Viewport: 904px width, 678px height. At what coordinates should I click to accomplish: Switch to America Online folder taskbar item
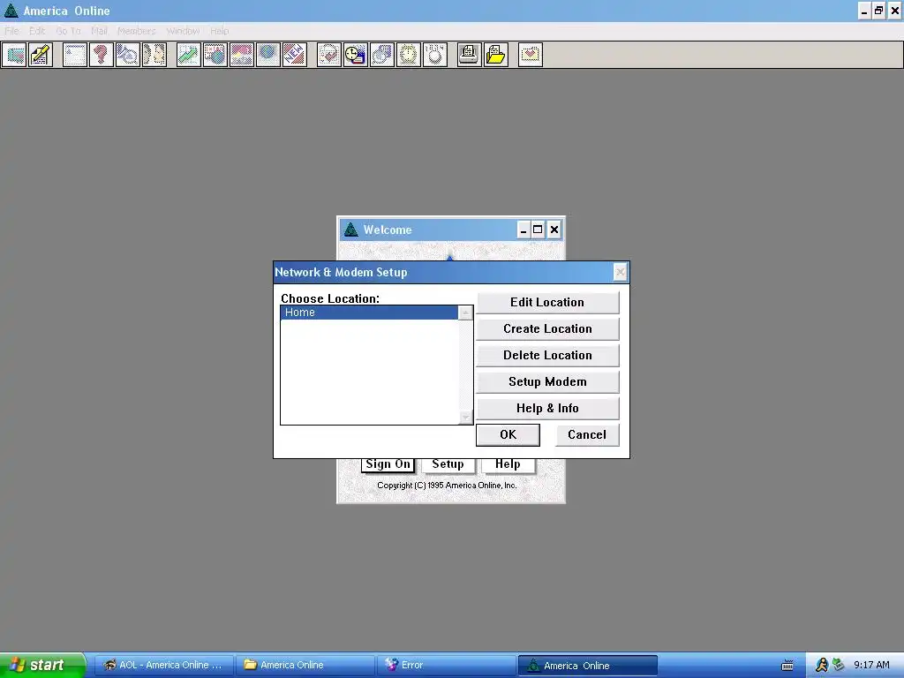tap(305, 666)
